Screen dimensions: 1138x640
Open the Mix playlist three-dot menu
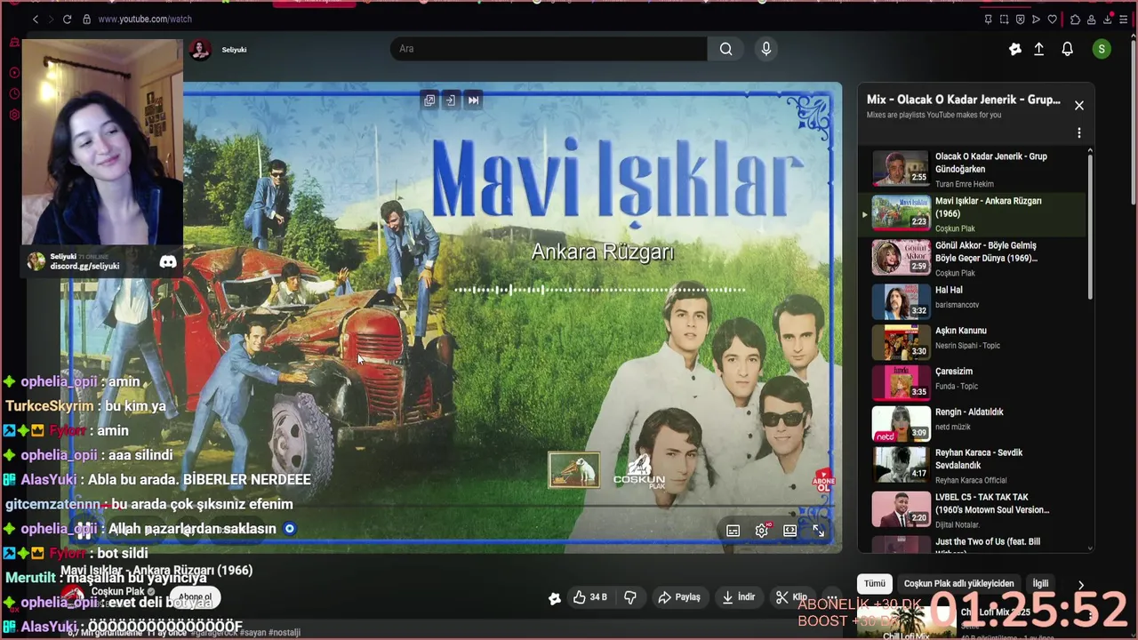tap(1079, 132)
